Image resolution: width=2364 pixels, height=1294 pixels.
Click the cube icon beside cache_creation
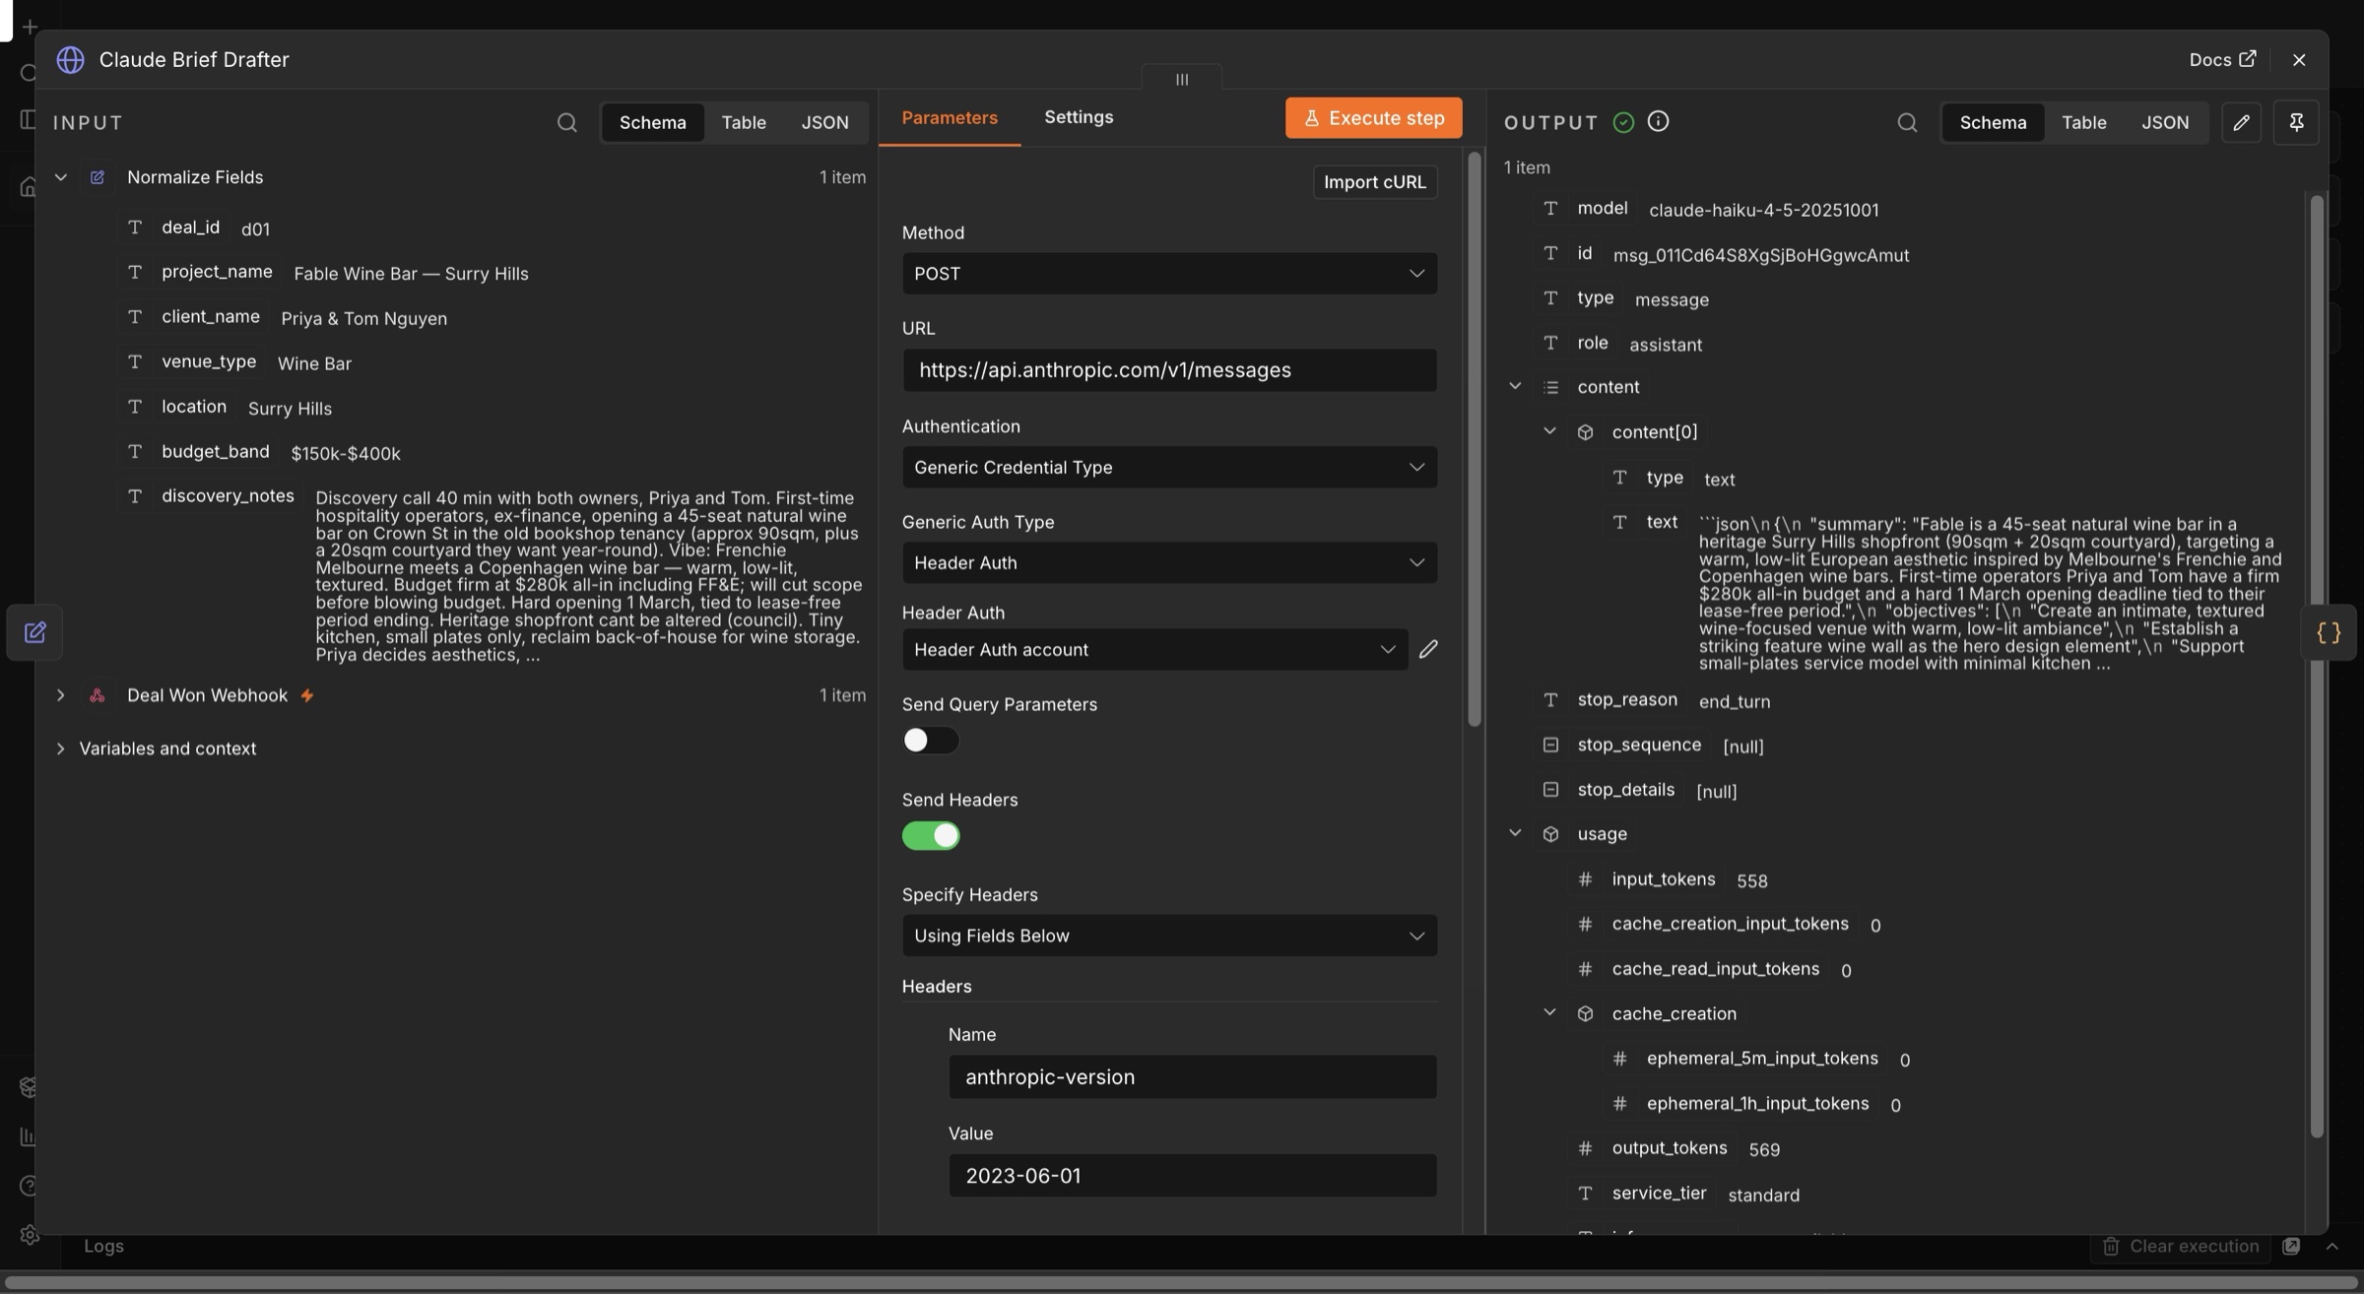pyautogui.click(x=1585, y=1013)
